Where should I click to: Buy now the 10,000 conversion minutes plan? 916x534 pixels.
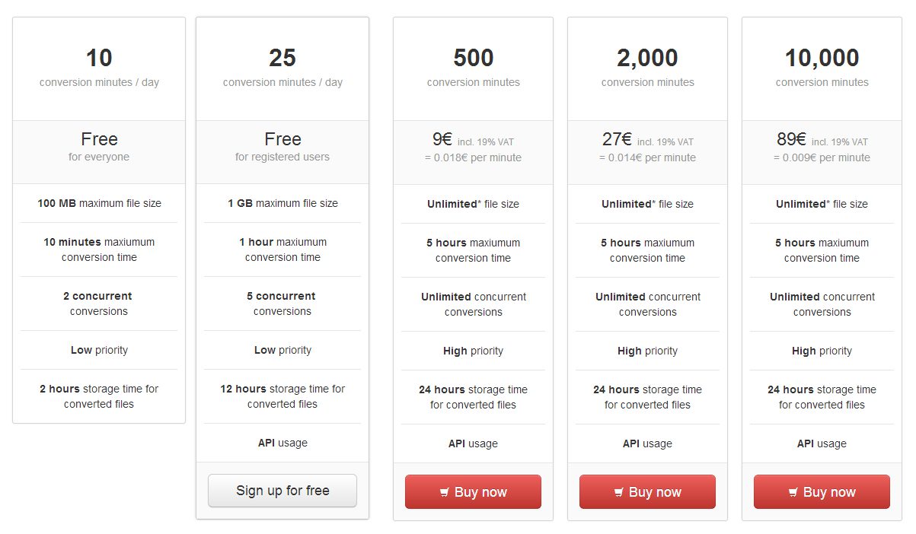pyautogui.click(x=822, y=492)
